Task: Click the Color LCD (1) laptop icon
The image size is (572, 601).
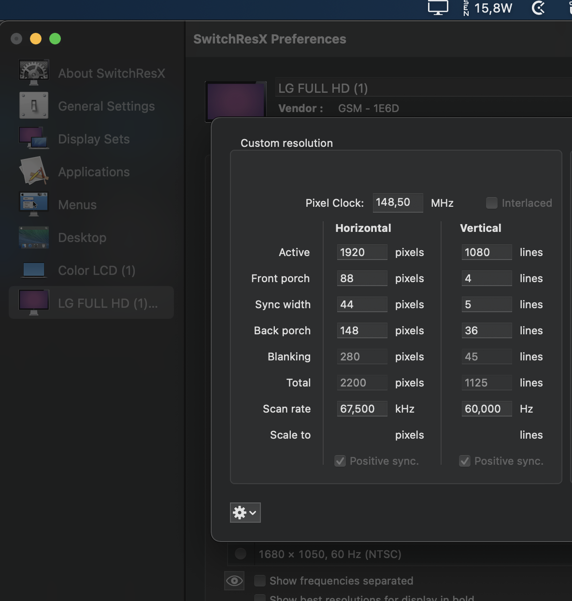Action: pyautogui.click(x=34, y=270)
